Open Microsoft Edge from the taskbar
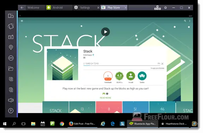203x133 pixels. [x=113, y=124]
